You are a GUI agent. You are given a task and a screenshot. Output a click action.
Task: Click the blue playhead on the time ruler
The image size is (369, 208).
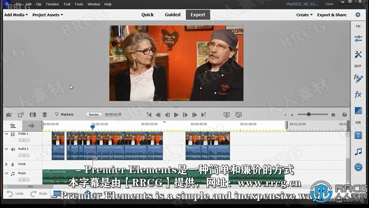(x=93, y=127)
